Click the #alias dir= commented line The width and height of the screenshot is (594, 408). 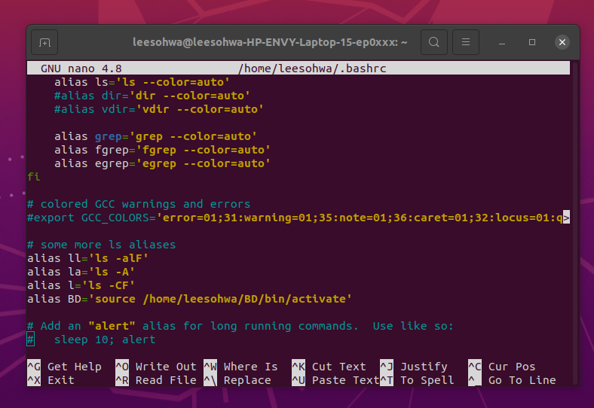152,96
